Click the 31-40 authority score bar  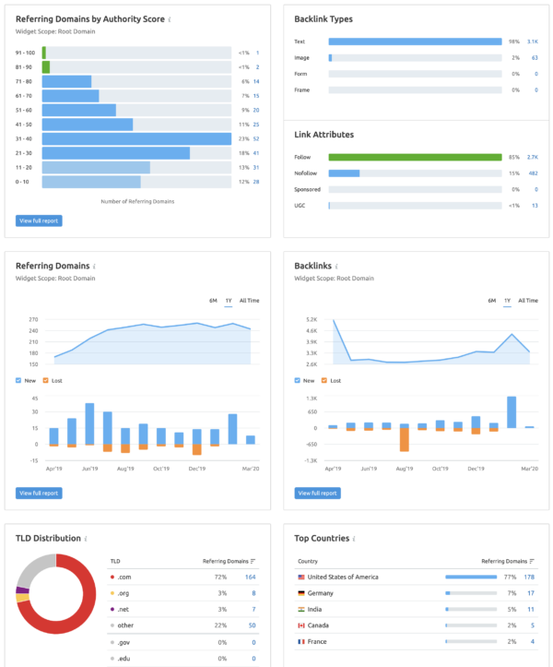coord(136,139)
